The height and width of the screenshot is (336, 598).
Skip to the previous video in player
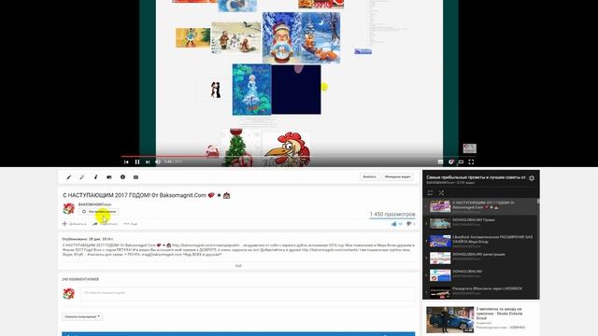126,161
